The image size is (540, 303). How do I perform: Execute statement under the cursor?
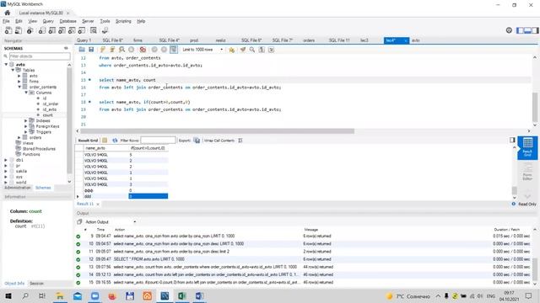(112, 50)
